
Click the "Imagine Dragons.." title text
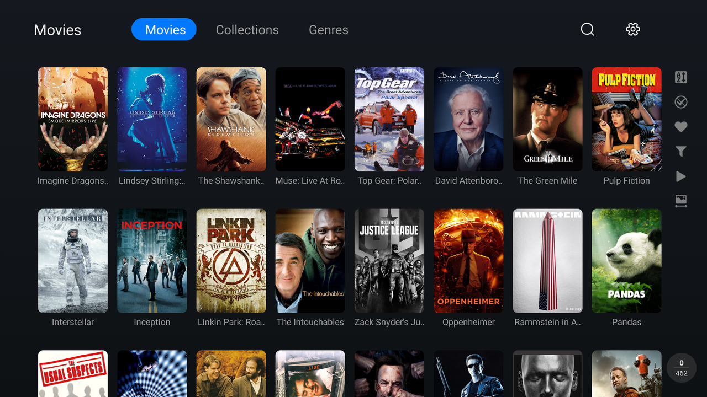[73, 181]
